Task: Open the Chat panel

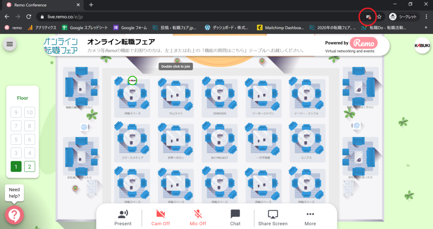Action: point(235,218)
